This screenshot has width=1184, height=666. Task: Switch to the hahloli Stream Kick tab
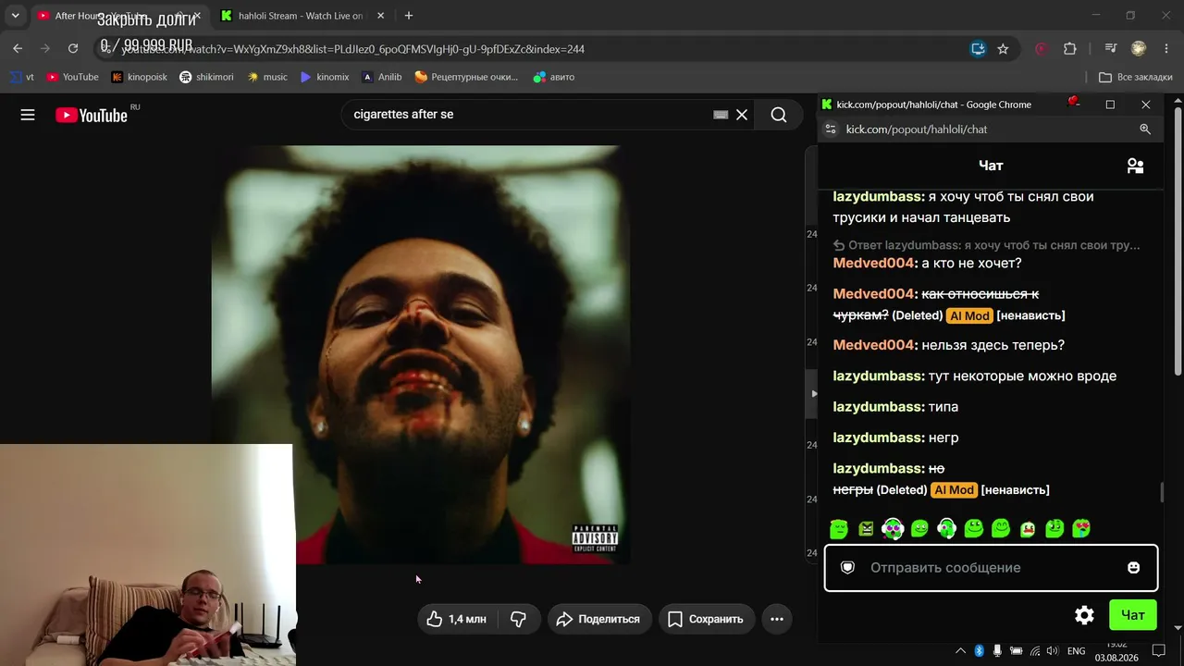tap(302, 16)
